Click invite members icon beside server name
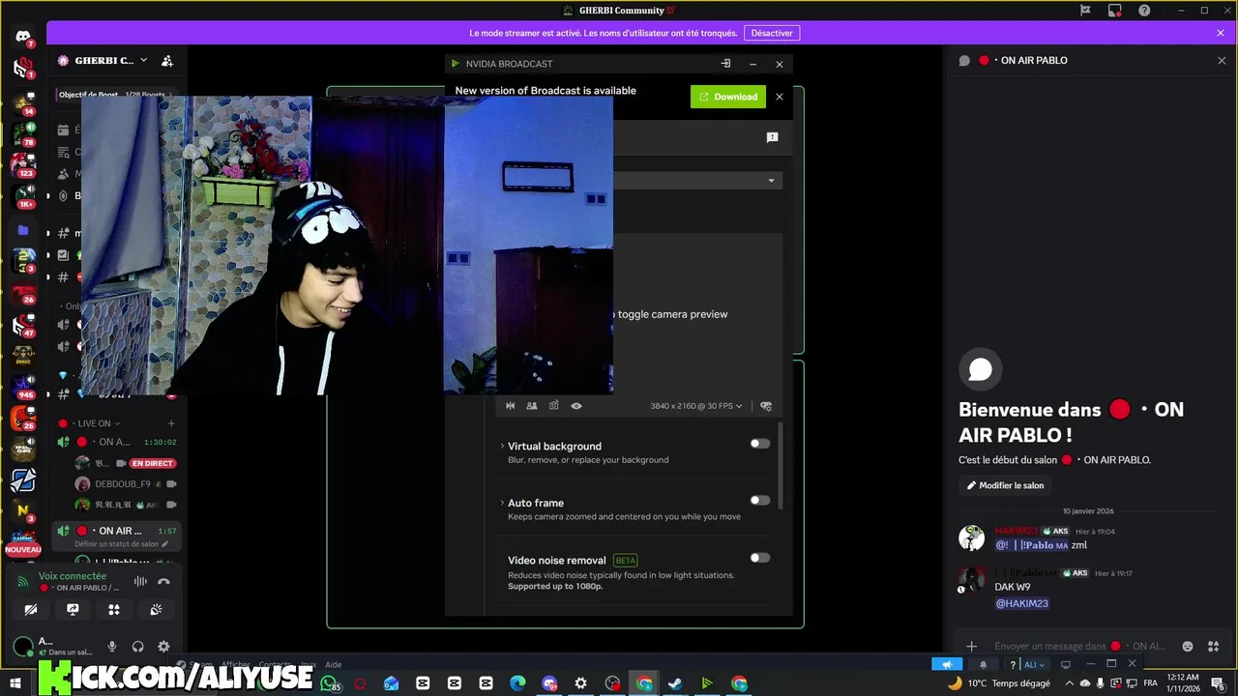This screenshot has height=696, width=1238. click(x=167, y=61)
